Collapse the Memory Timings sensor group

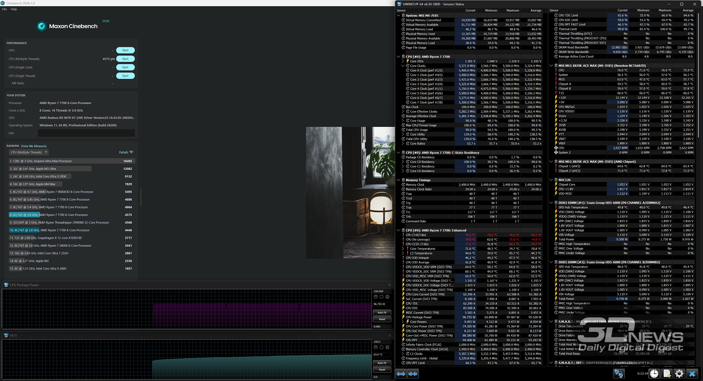(399, 180)
